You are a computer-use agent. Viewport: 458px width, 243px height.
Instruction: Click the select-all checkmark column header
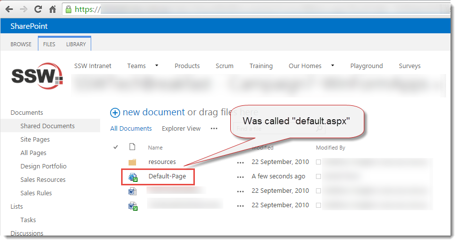pos(116,147)
